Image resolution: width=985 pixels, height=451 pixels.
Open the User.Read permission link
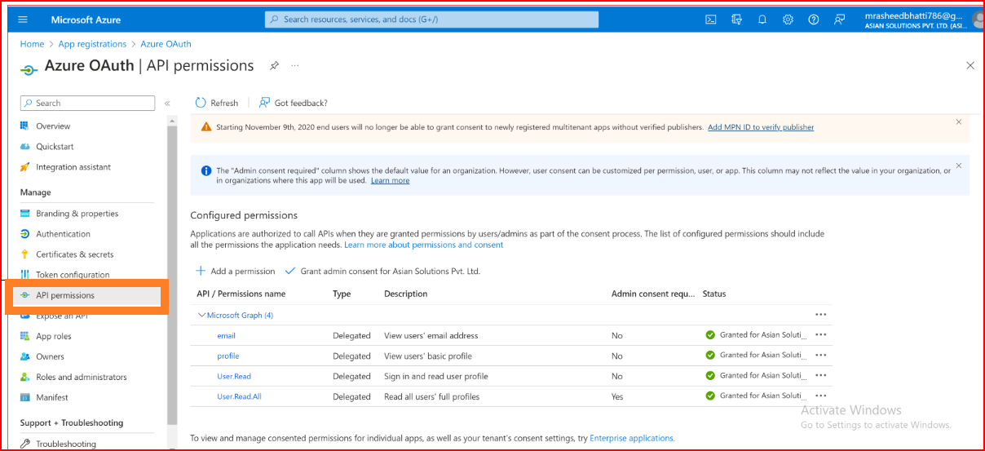[234, 376]
